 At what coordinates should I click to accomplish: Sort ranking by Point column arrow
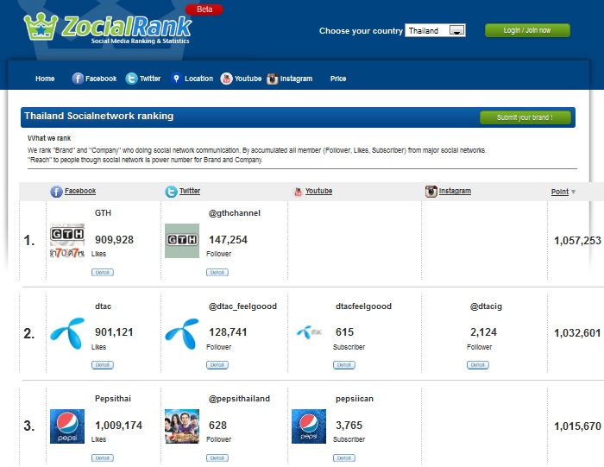[573, 192]
